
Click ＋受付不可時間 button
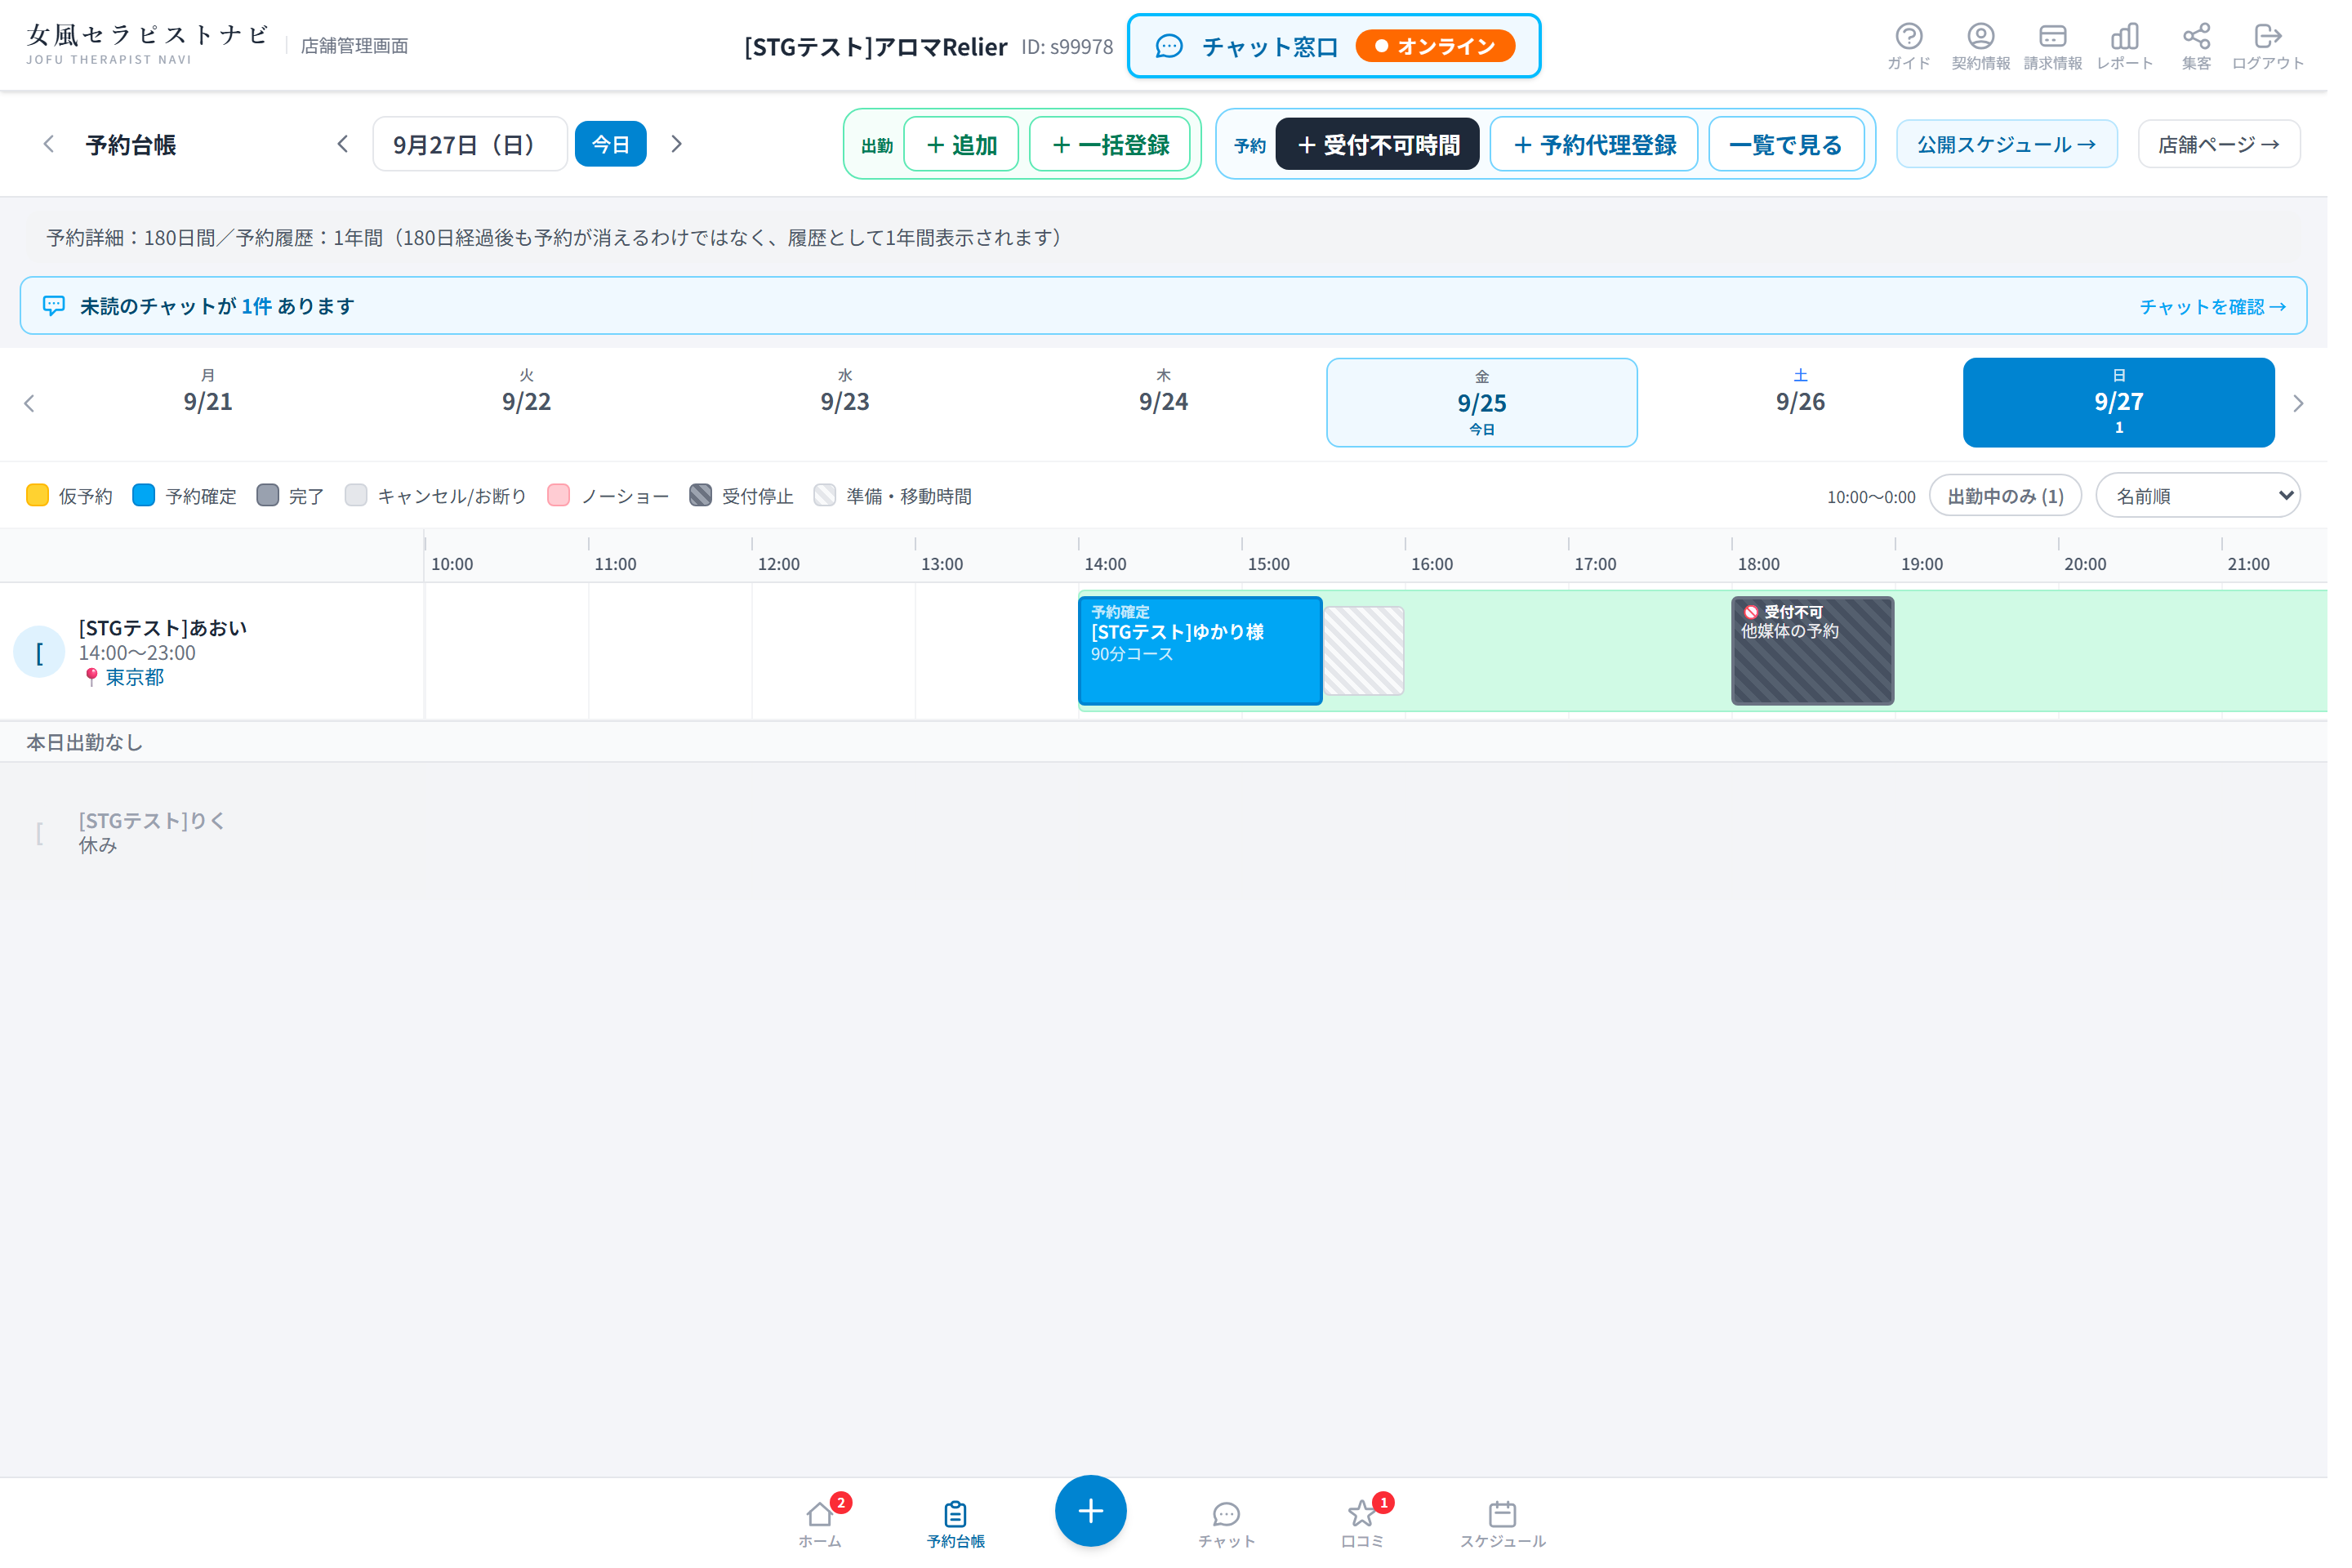[x=1391, y=146]
